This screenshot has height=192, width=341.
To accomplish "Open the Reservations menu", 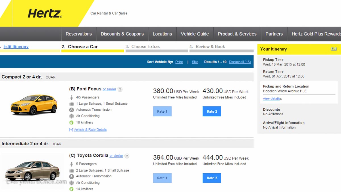I will tap(79, 34).
